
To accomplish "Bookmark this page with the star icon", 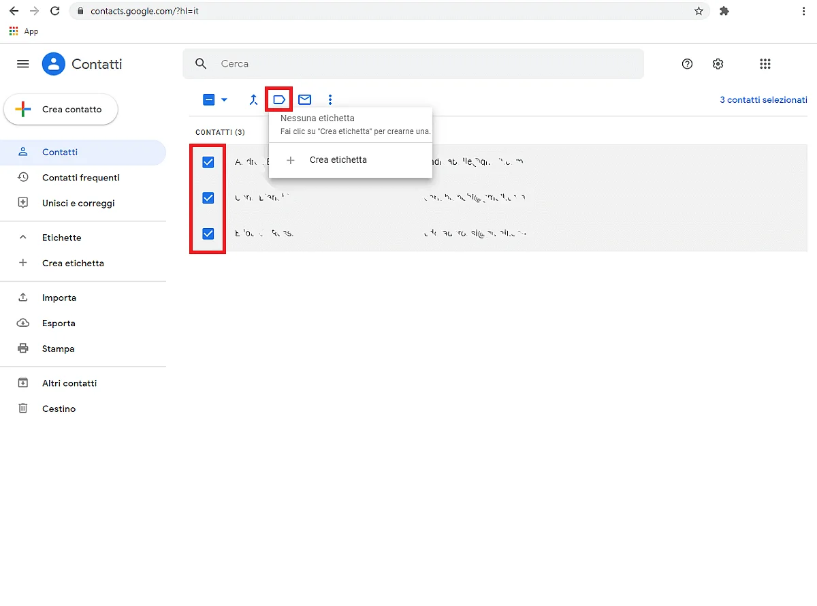I will pos(699,11).
